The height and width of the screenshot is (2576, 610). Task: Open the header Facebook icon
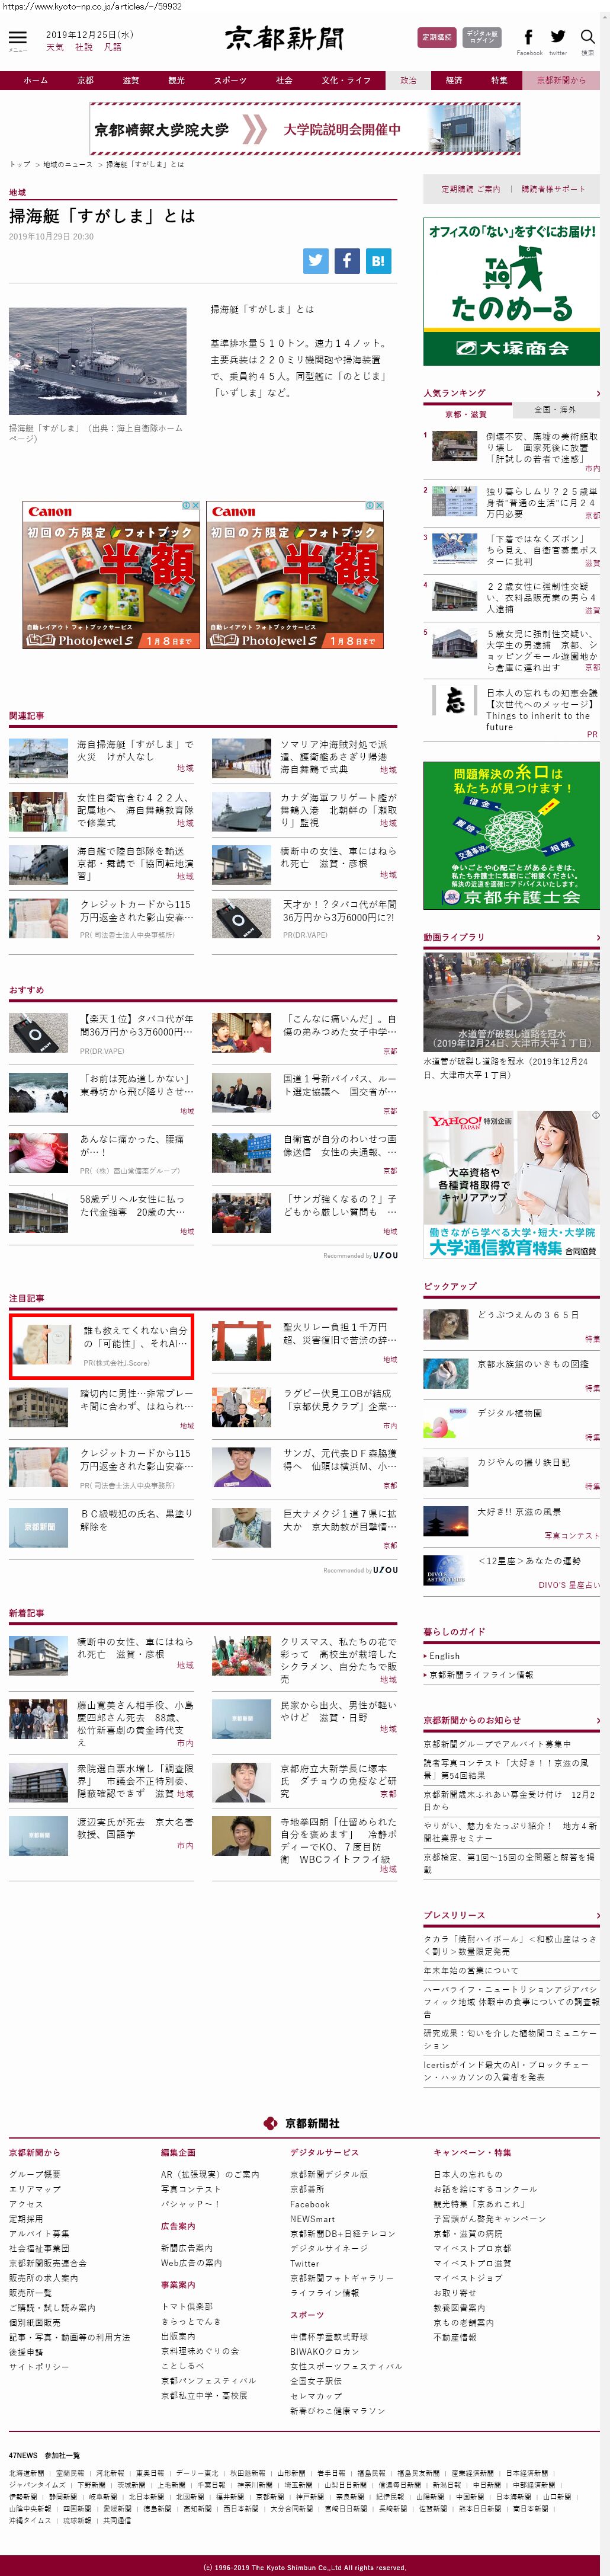coord(528,38)
